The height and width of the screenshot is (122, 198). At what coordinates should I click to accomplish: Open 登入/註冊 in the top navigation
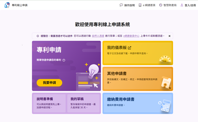190,5
